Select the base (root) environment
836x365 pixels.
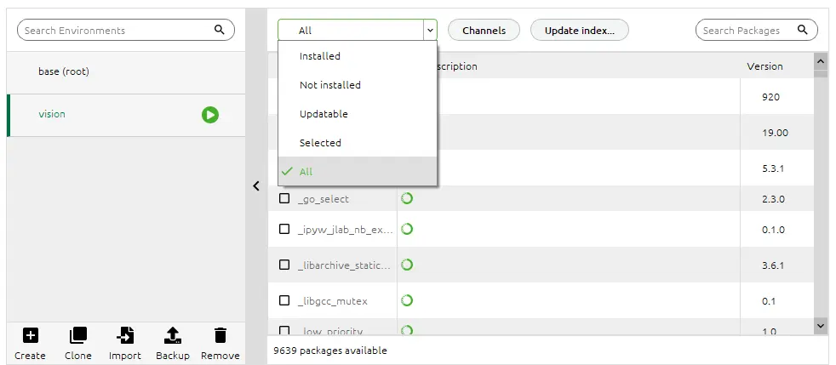tap(64, 71)
